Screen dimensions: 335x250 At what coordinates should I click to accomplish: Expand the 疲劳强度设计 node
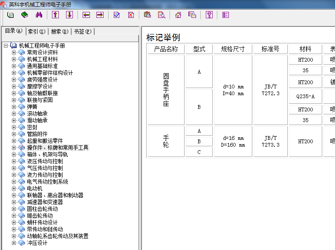14,80
